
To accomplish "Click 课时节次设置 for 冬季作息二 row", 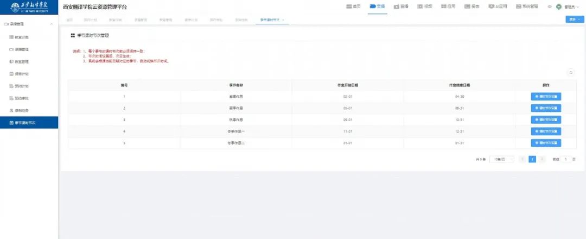I will click(x=546, y=143).
